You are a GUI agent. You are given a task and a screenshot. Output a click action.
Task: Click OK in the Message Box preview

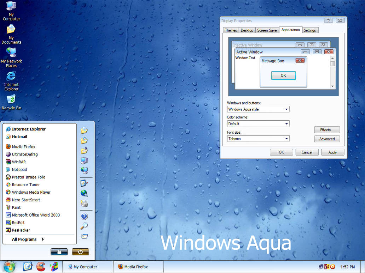[283, 75]
